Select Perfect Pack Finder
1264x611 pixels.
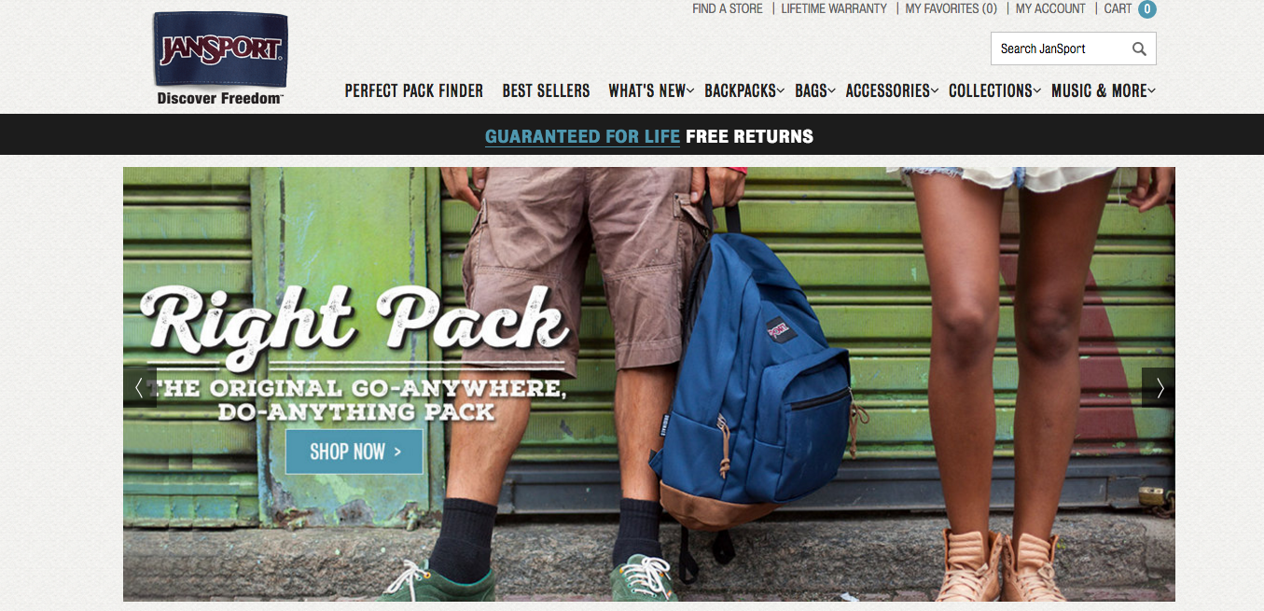coord(414,90)
